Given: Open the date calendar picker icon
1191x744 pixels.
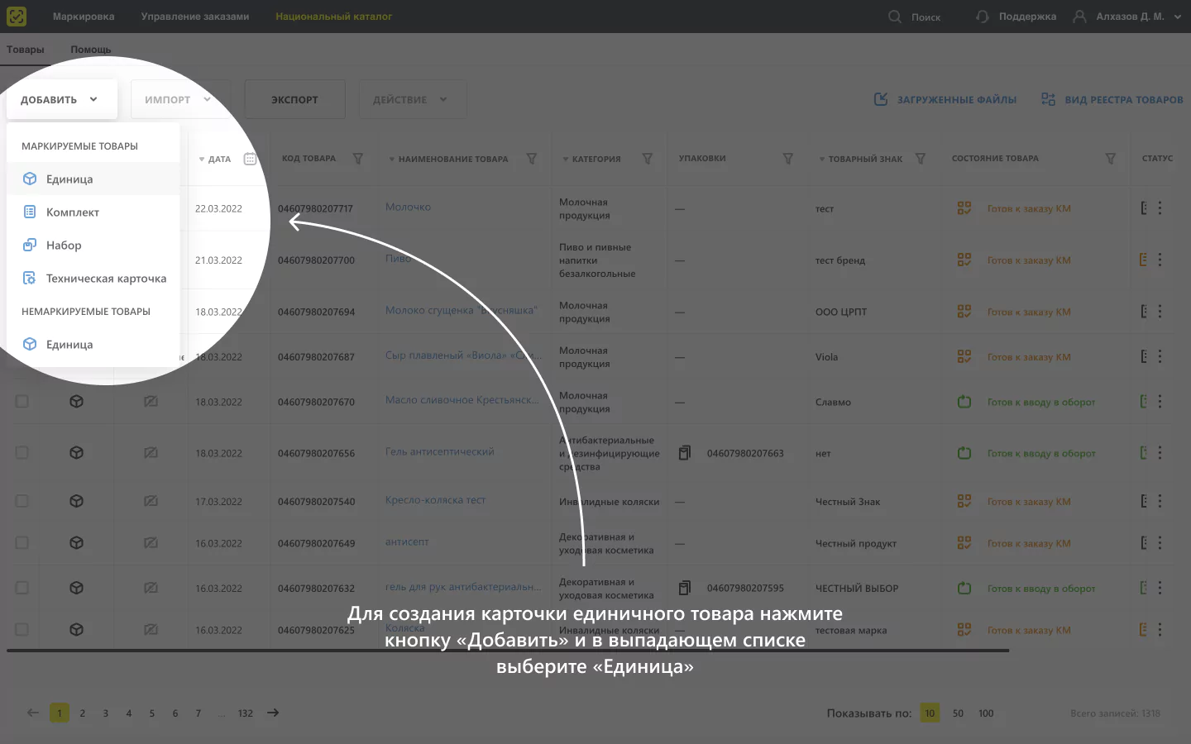Looking at the screenshot, I should (251, 159).
